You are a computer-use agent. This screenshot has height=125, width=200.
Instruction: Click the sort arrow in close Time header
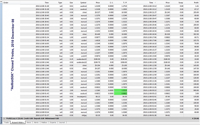pyautogui.click(x=155, y=3)
